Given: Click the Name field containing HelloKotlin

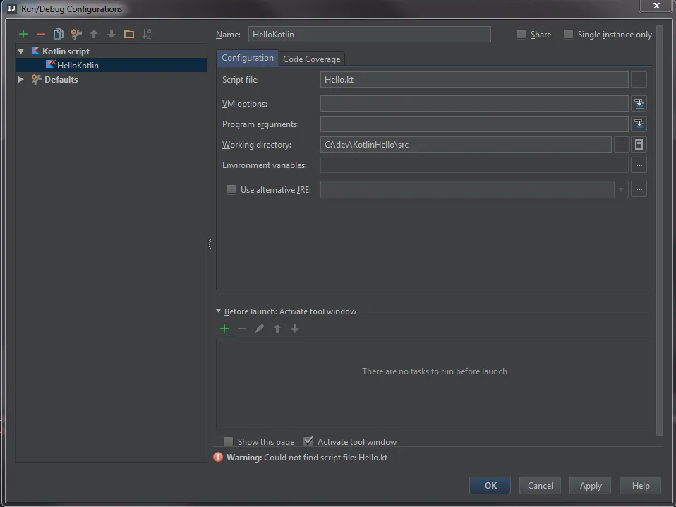Looking at the screenshot, I should pyautogui.click(x=370, y=34).
